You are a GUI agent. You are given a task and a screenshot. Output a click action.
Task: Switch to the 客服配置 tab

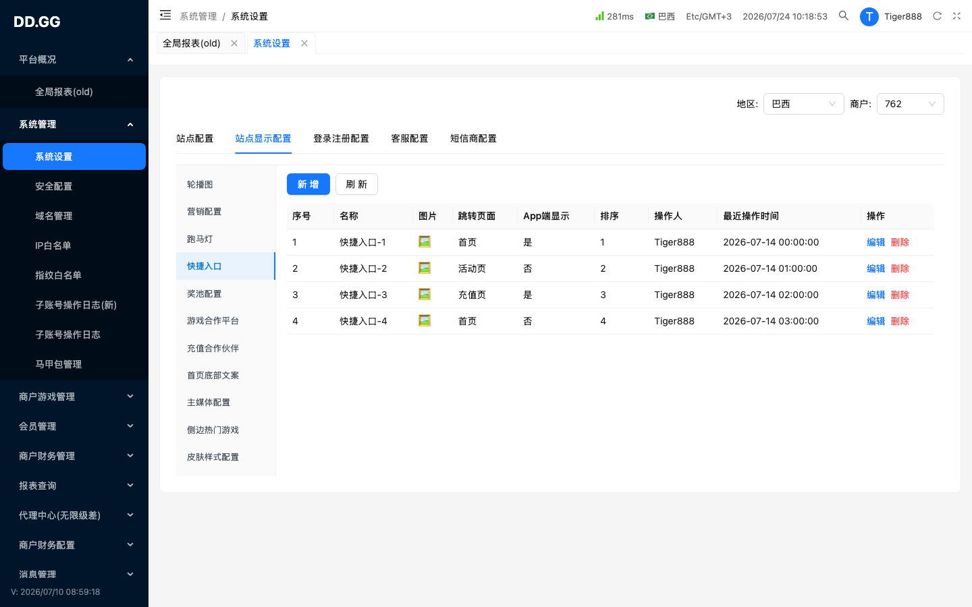pyautogui.click(x=409, y=138)
